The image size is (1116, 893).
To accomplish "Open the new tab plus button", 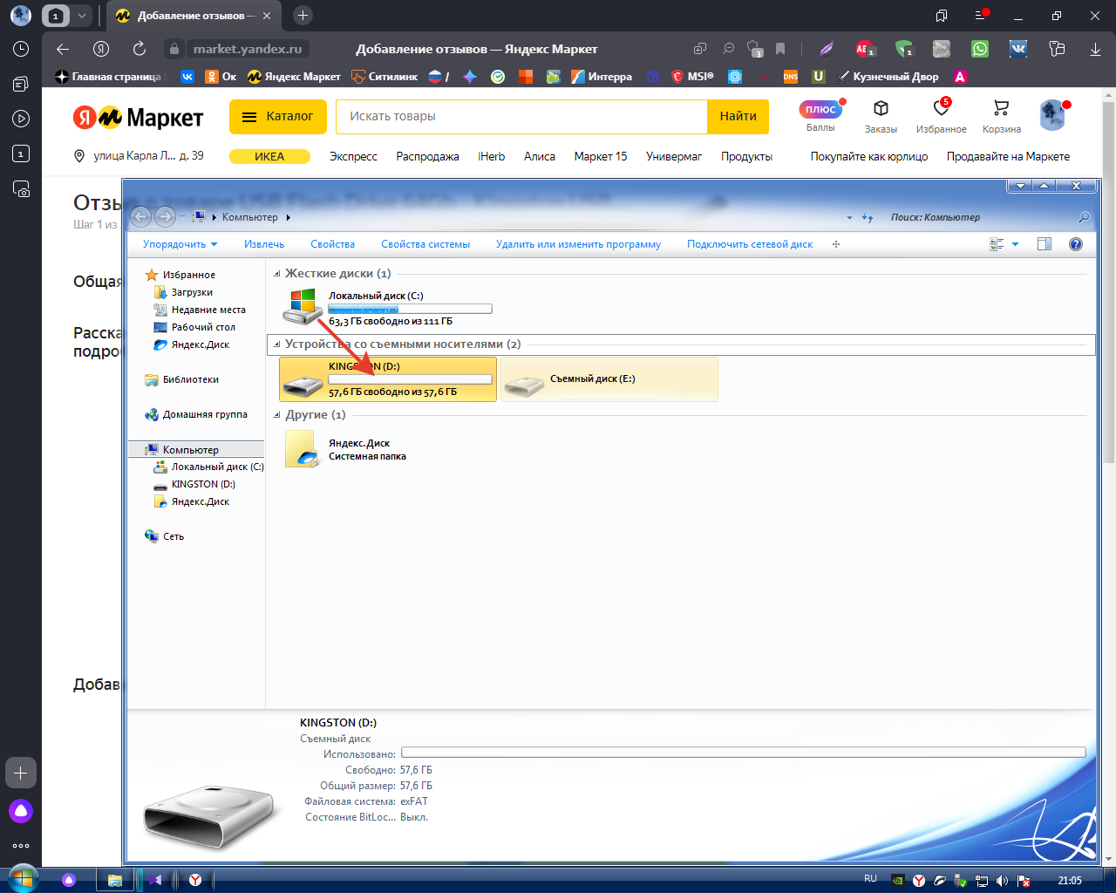I will tap(303, 15).
